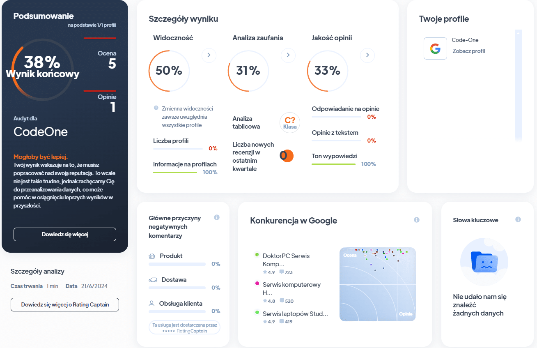
Task: Click Liczba nowych recenzji w ostatnim kwartale label
Action: 253,157
